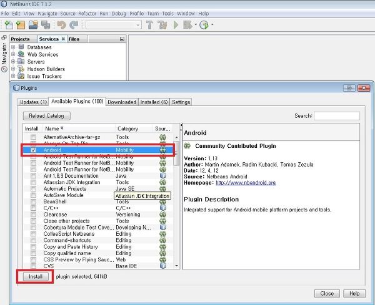This screenshot has width=375, height=305.
Task: Expand the Hudson Builders tree node
Action: click(x=13, y=69)
